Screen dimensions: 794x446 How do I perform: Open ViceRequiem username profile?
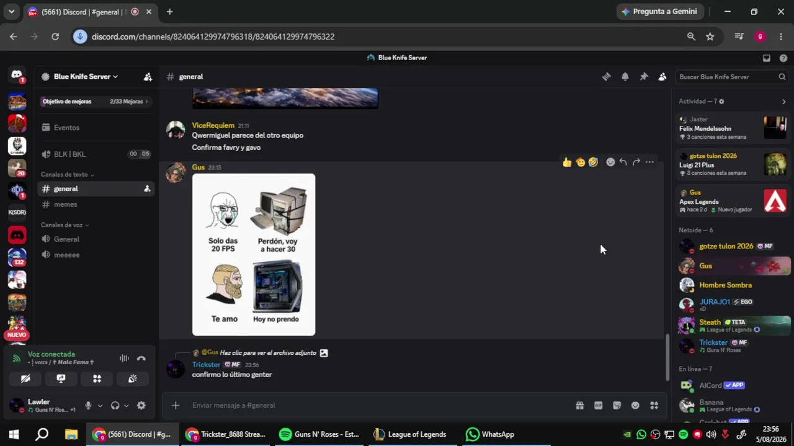point(213,125)
